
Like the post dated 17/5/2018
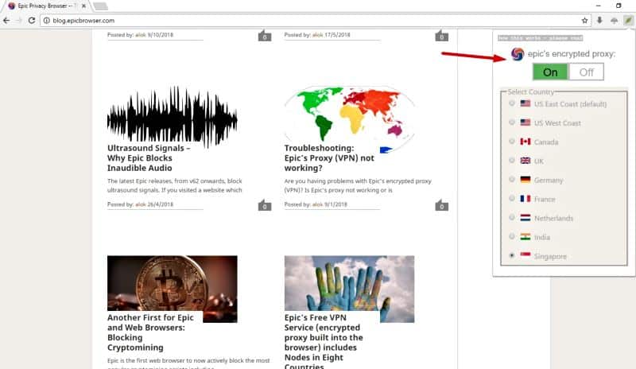(442, 36)
